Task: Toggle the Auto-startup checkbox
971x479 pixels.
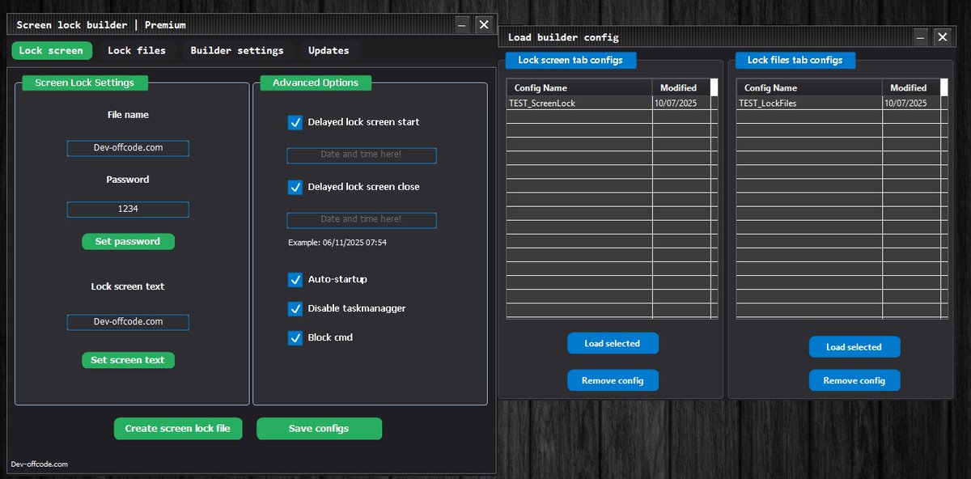Action: 295,279
